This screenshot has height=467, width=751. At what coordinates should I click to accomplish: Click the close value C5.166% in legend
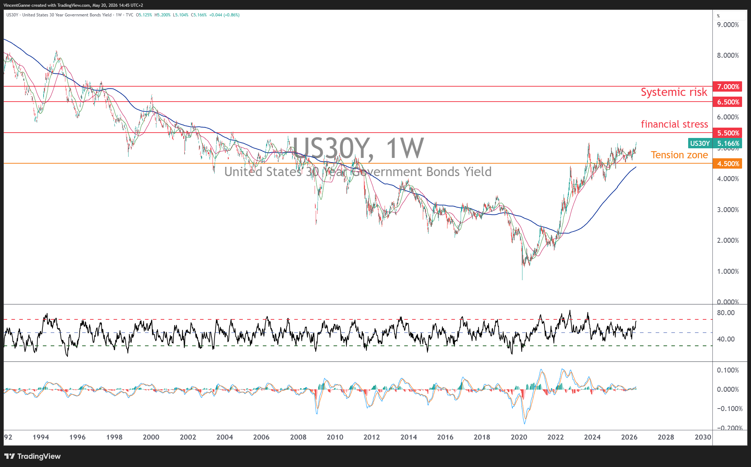[x=199, y=15]
